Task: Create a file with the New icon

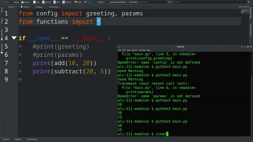Action: point(34,2)
